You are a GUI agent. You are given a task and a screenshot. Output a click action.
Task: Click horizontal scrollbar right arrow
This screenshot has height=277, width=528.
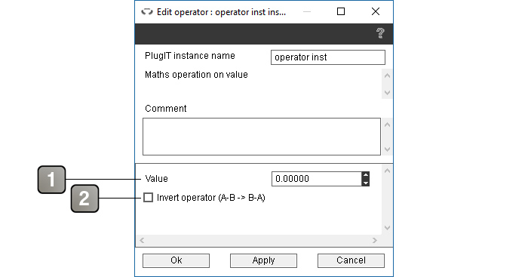coord(375,240)
